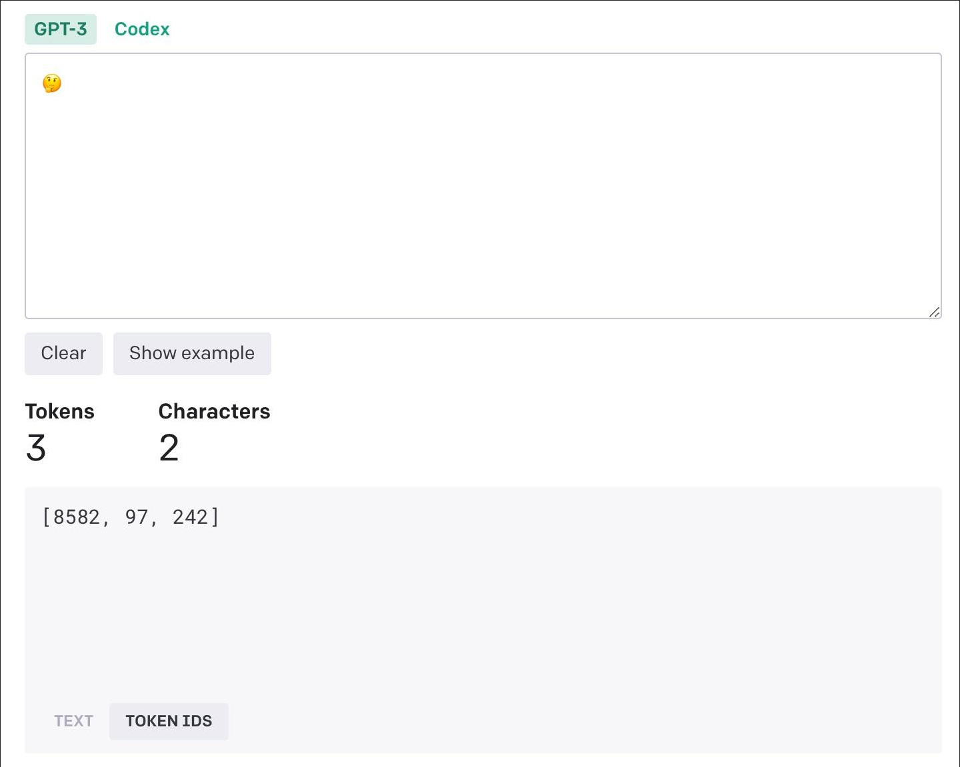Click the text area resize handle
Image resolution: width=960 pixels, height=767 pixels.
pyautogui.click(x=934, y=312)
